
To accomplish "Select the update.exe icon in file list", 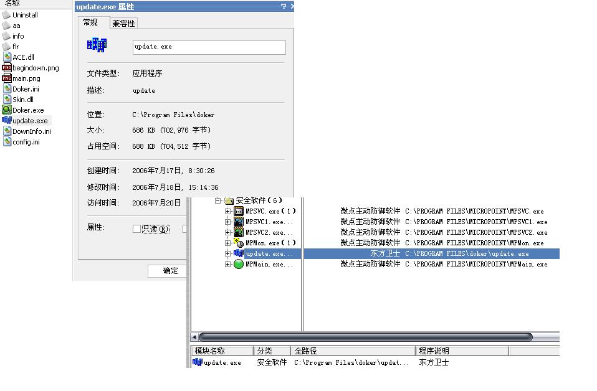I will (7, 120).
